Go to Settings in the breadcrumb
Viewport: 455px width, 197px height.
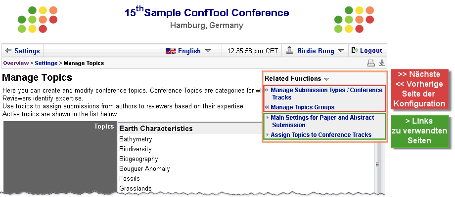tap(46, 63)
